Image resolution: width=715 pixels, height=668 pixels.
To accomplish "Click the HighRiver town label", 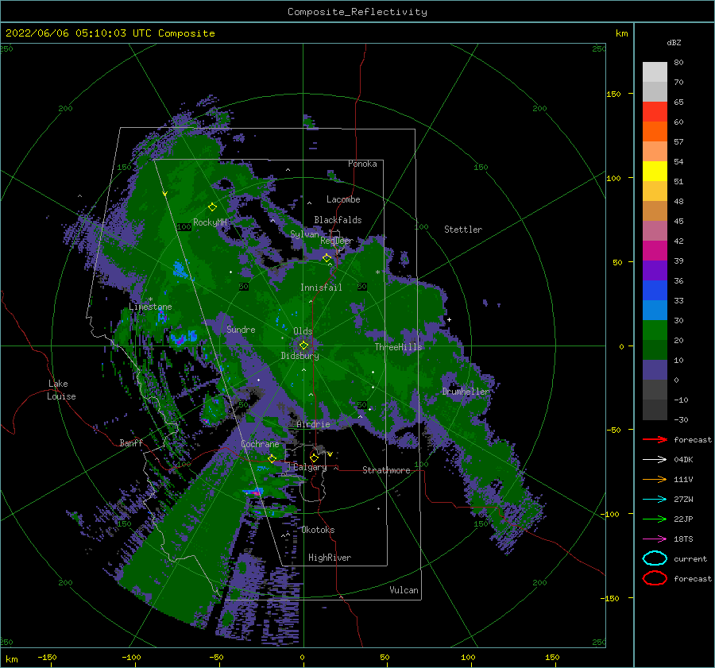I will point(330,558).
